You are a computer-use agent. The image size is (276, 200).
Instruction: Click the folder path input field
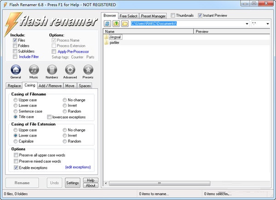pyautogui.click(x=188, y=23)
